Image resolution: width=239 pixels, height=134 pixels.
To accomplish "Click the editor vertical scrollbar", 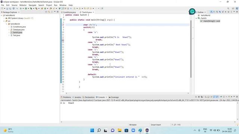I will coord(191,49).
